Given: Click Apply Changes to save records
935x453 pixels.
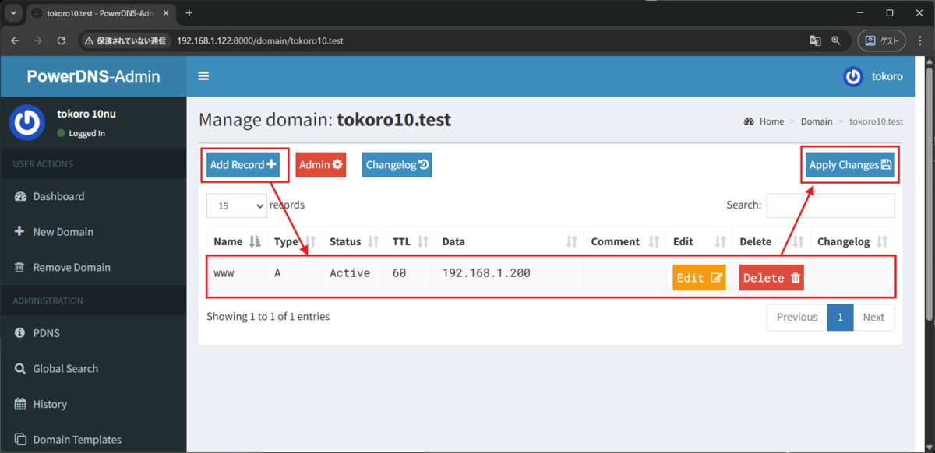Looking at the screenshot, I should [850, 164].
